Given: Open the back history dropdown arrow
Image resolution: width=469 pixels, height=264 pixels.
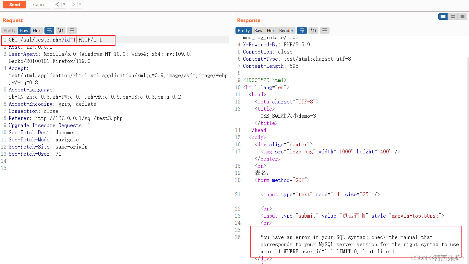Looking at the screenshot, I should pyautogui.click(x=64, y=5).
